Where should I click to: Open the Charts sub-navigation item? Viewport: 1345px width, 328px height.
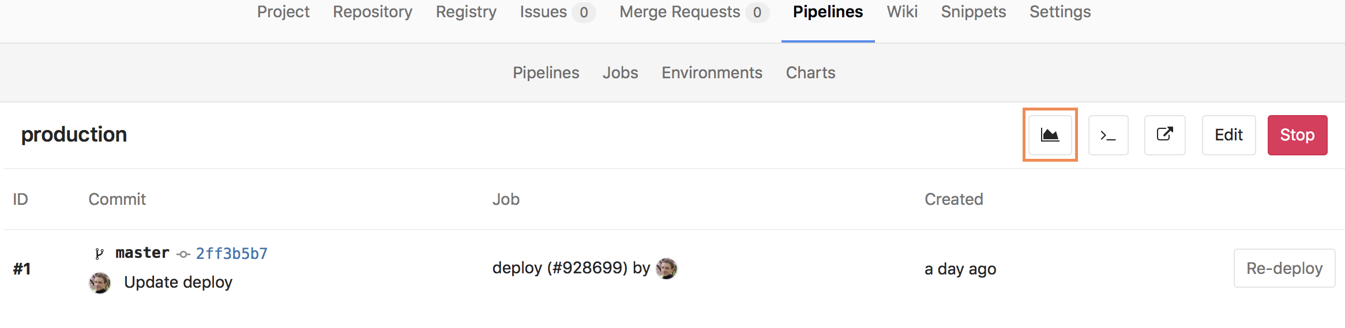[810, 73]
